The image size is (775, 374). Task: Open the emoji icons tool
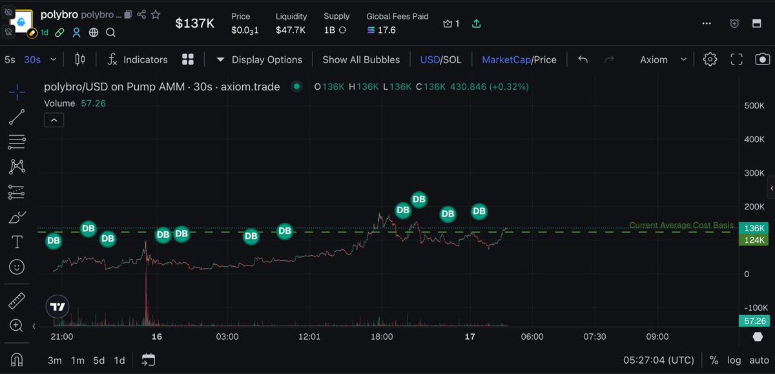pos(17,266)
